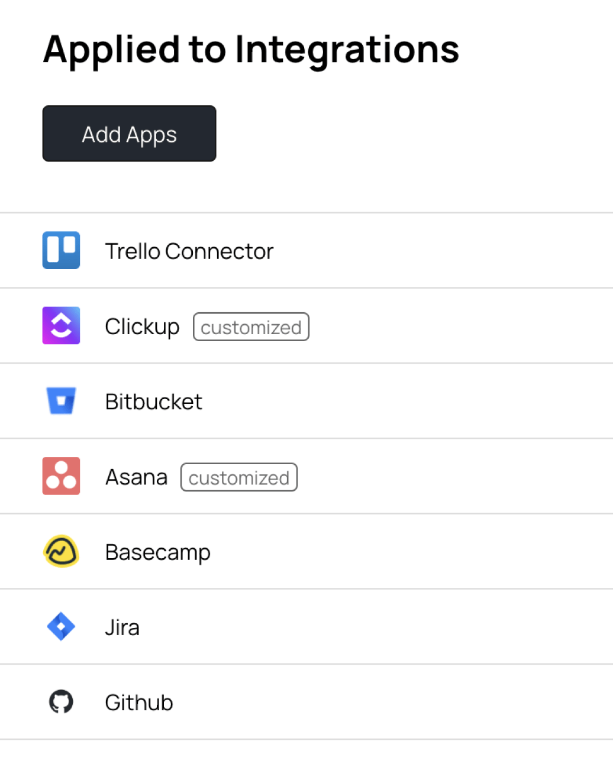
Task: Select the Bitbucket bucket icon
Action: tap(61, 400)
